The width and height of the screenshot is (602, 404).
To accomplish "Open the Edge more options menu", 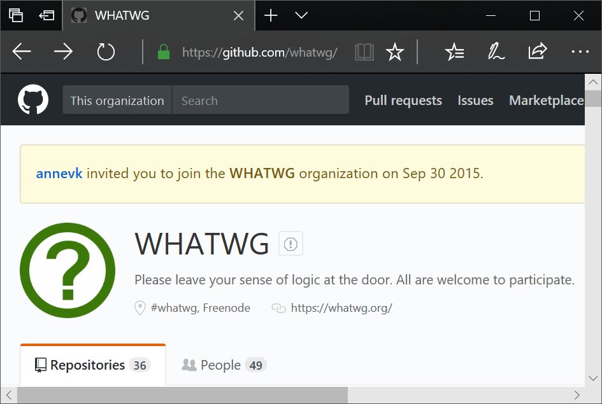I will pyautogui.click(x=579, y=52).
